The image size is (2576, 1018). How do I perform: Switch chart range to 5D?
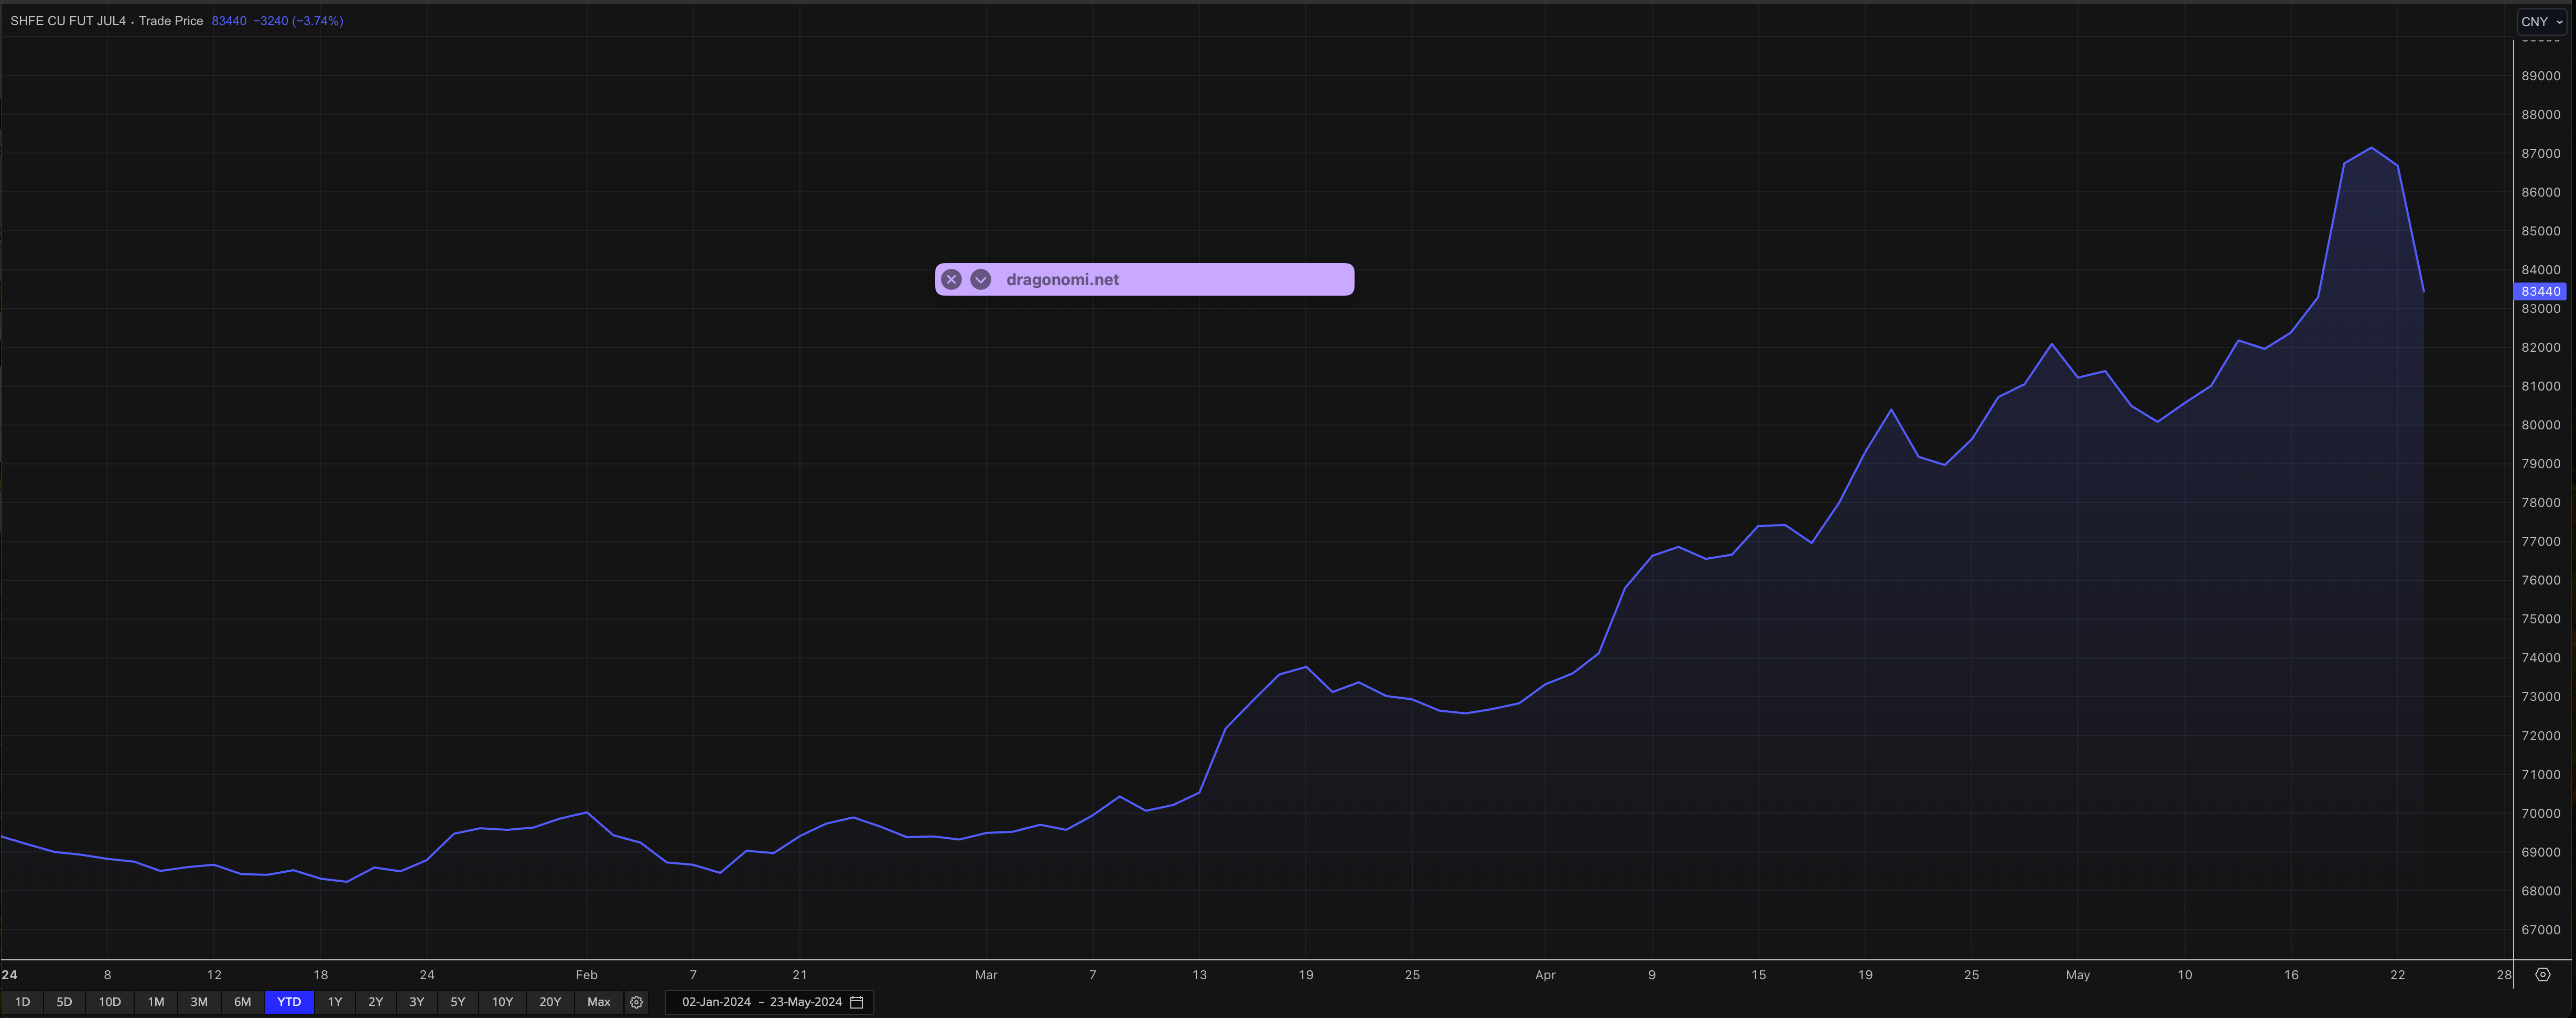click(64, 1002)
